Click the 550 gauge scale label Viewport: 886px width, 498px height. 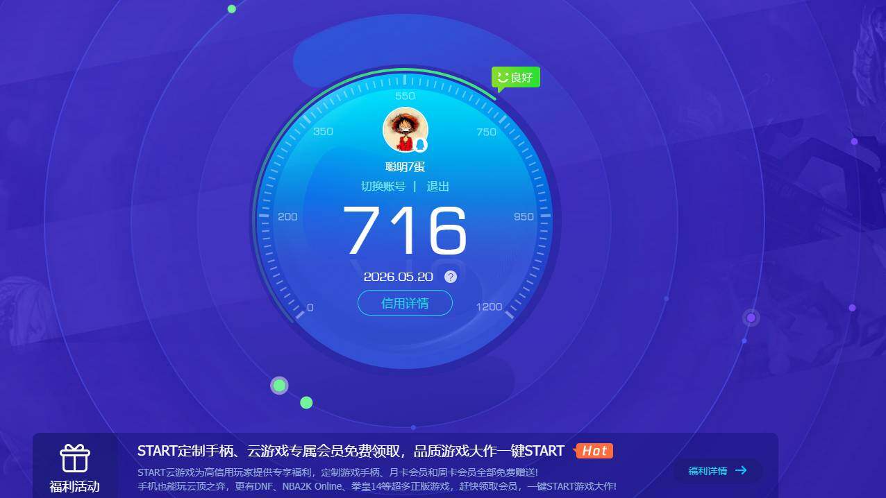[x=405, y=96]
